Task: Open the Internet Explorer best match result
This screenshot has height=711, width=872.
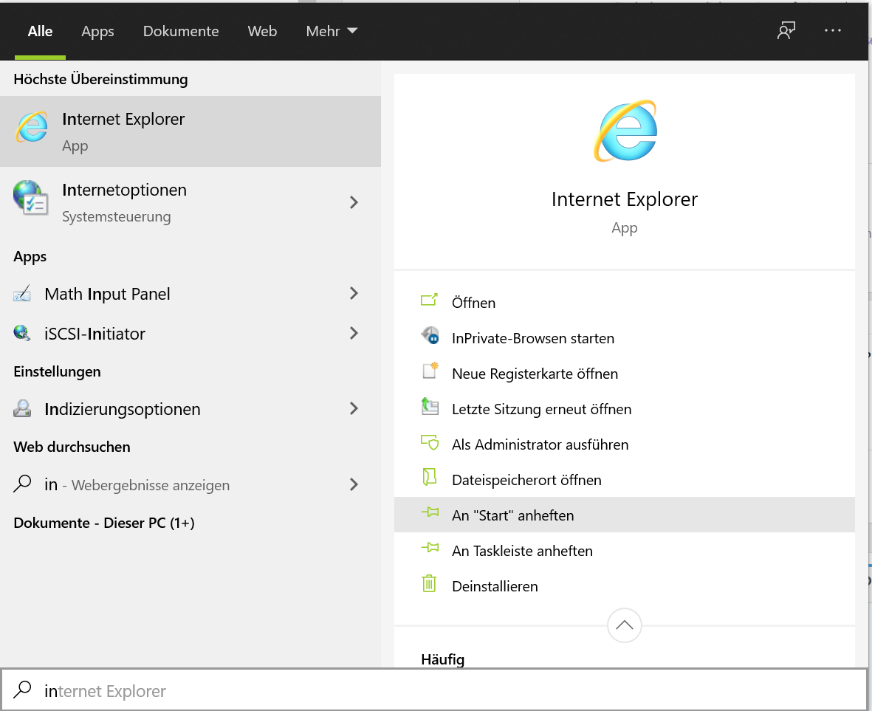Action: click(x=190, y=131)
